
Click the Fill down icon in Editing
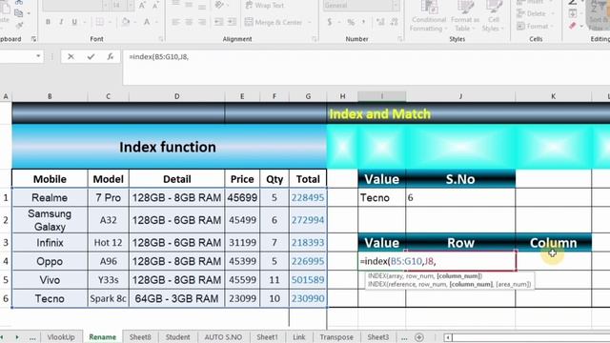click(x=573, y=13)
